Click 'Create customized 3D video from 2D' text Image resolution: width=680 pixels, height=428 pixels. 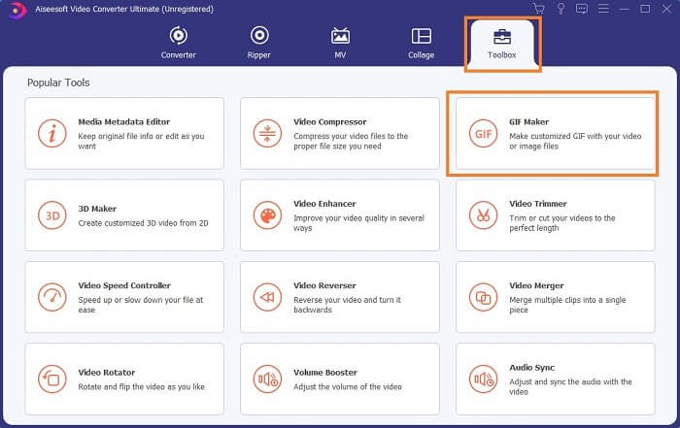coord(143,223)
